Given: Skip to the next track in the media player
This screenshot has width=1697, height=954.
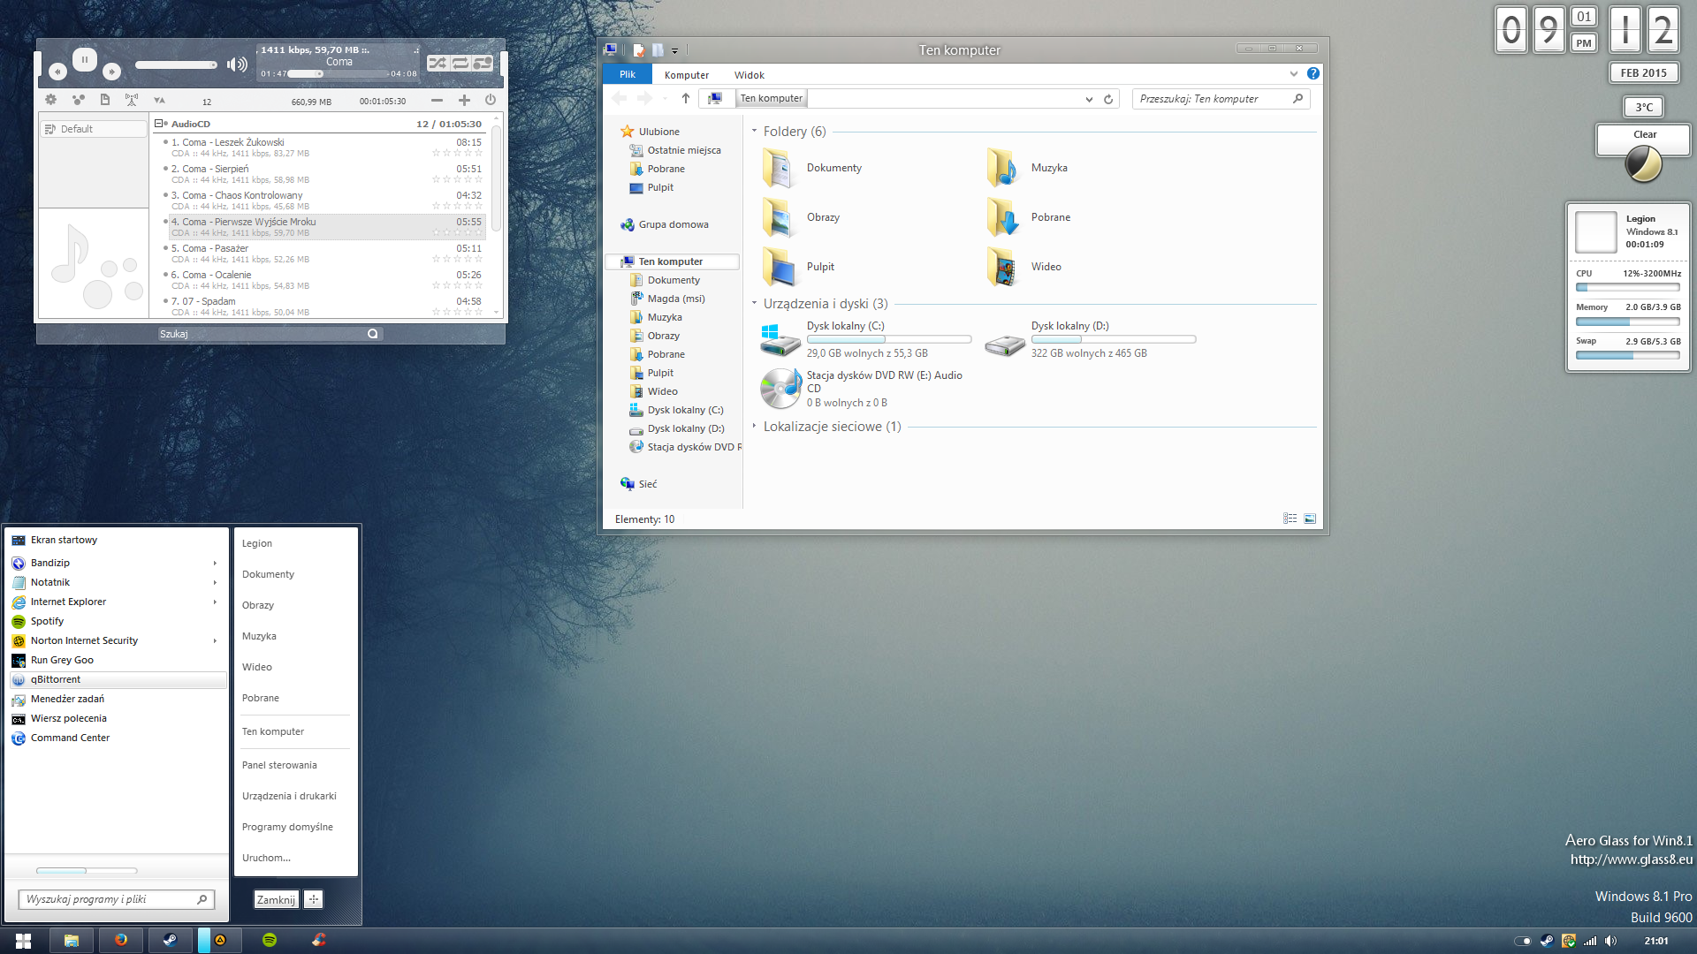Looking at the screenshot, I should click(111, 72).
